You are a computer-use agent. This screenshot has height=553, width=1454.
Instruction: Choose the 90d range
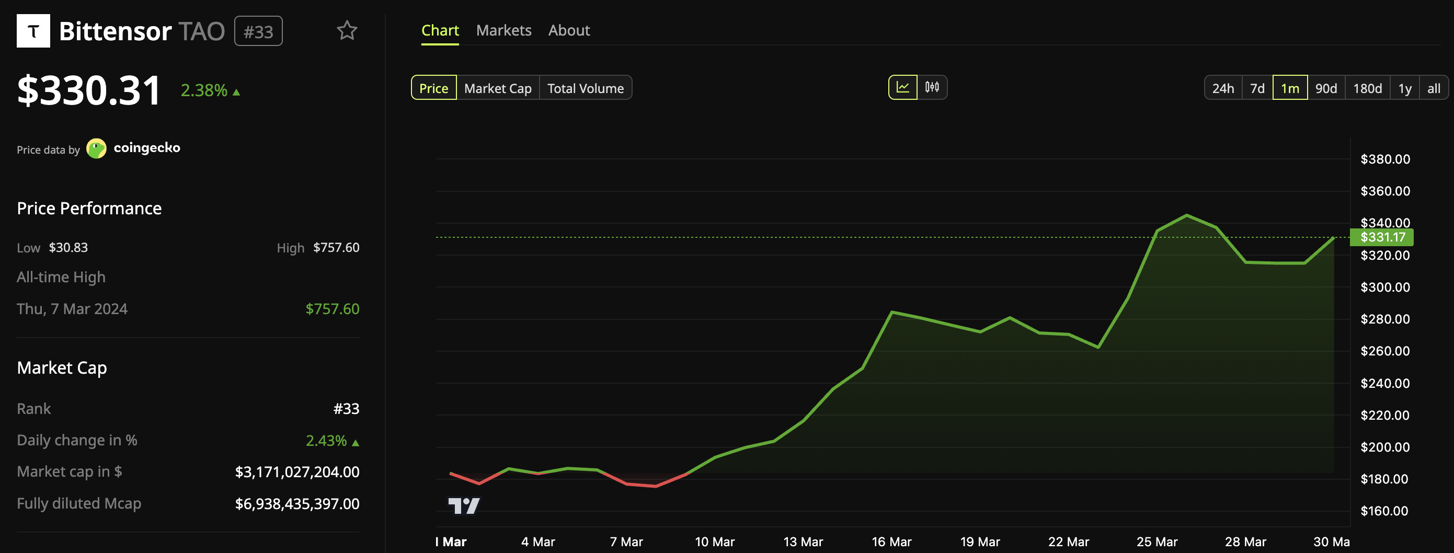point(1326,87)
